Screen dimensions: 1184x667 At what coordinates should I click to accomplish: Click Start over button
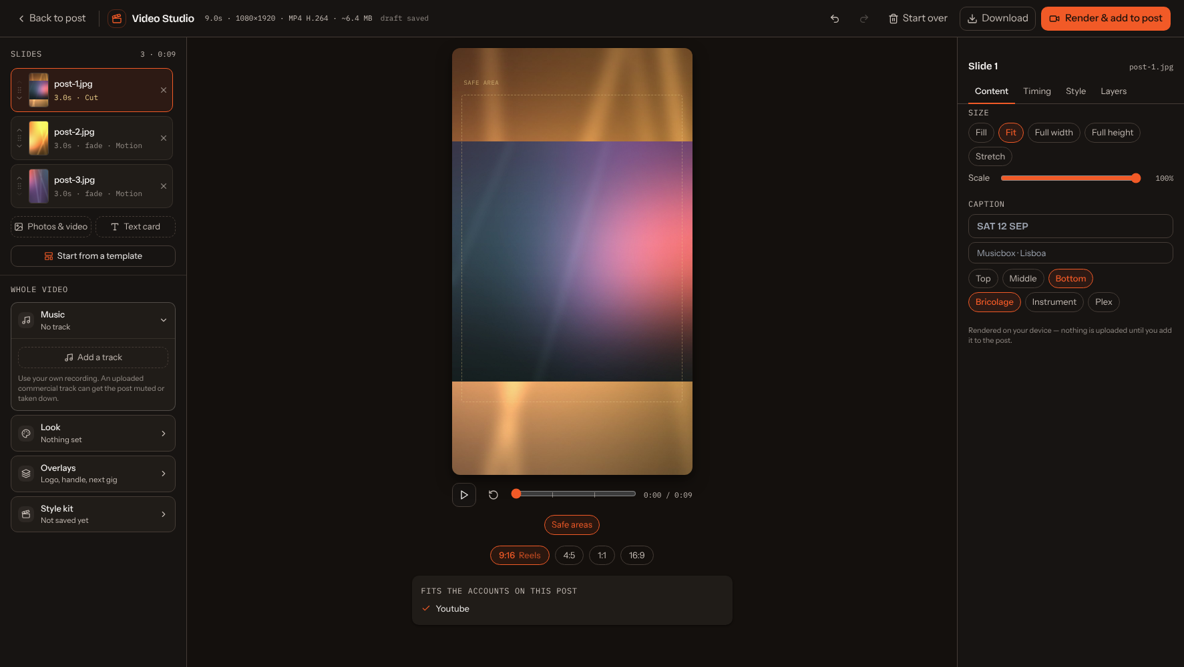(x=918, y=19)
